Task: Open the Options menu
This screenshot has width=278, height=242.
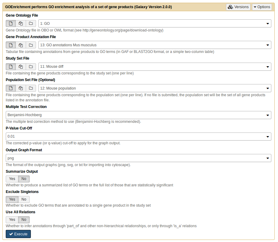Action: click(262, 7)
